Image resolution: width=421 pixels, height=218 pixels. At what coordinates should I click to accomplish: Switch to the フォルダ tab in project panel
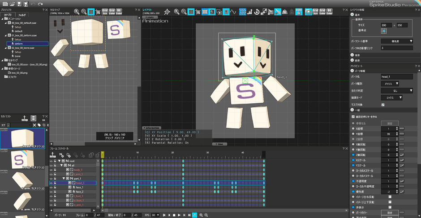[x=22, y=15]
